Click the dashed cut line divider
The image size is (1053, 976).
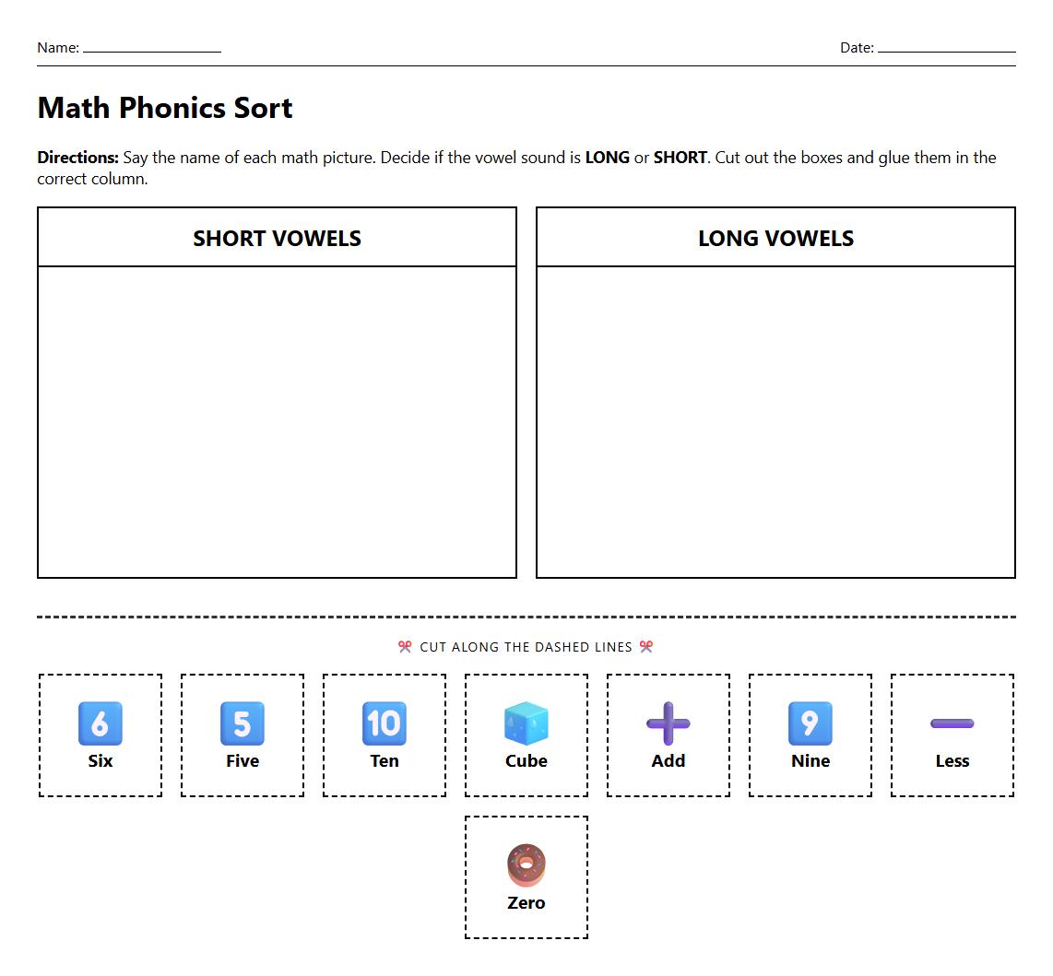coord(526,614)
